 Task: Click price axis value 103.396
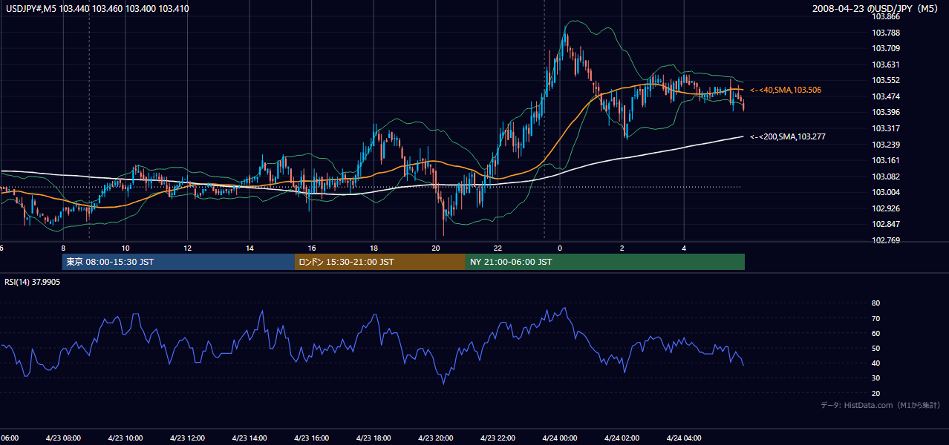(x=885, y=113)
